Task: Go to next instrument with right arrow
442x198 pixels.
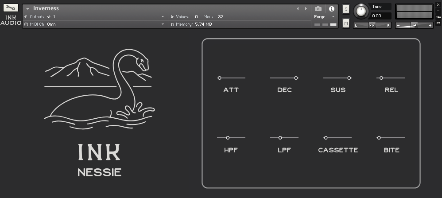Action: [306, 8]
